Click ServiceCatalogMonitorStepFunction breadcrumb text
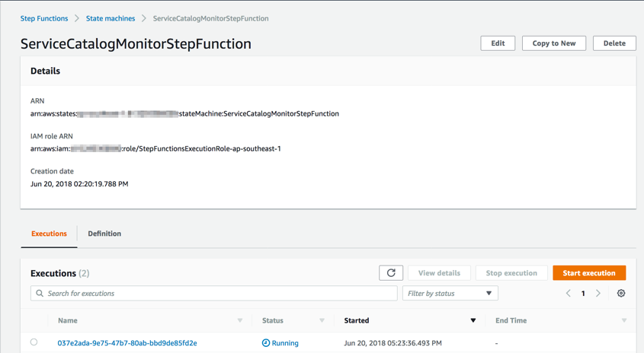Viewport: 644px width, 353px height. coord(210,18)
